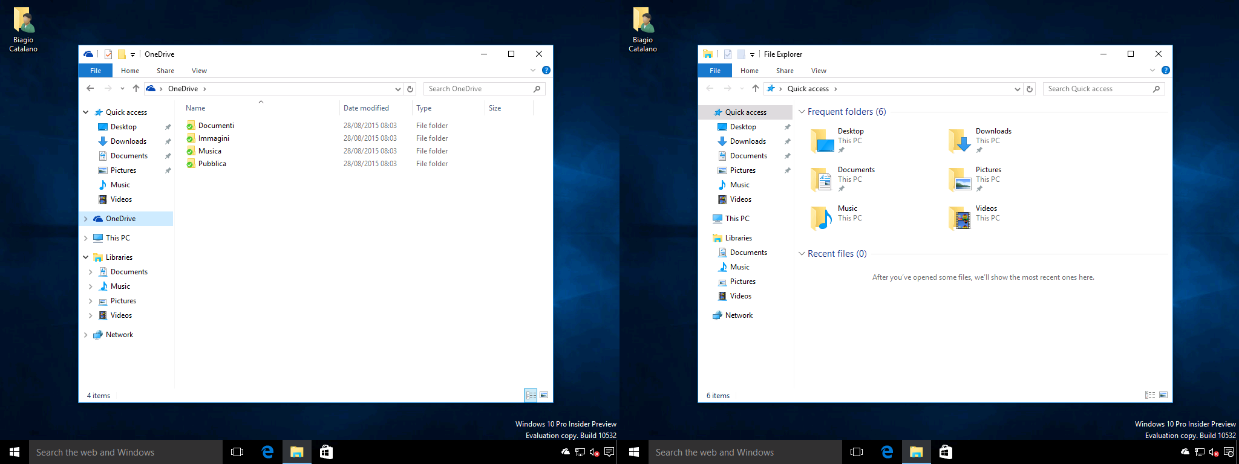Open View tab in File Explorer window
Image resolution: width=1239 pixels, height=464 pixels.
point(819,71)
